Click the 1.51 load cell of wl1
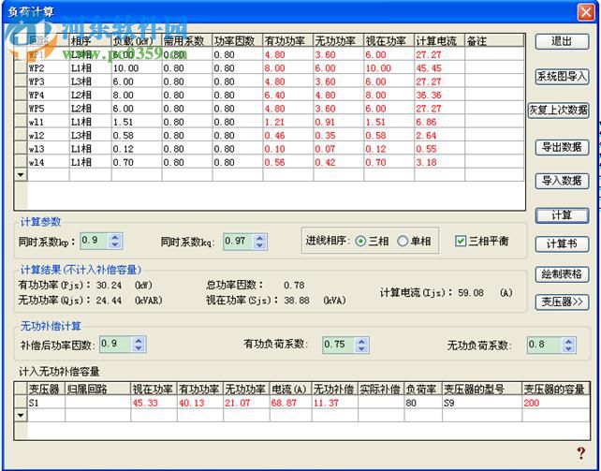601x471 pixels. coord(137,122)
